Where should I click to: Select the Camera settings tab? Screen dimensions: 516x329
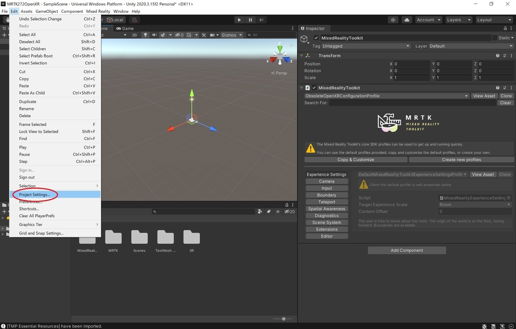(x=327, y=181)
